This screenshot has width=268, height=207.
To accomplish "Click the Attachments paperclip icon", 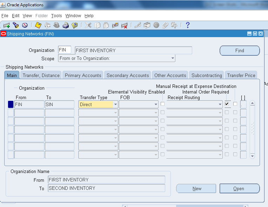I will 165,25.
